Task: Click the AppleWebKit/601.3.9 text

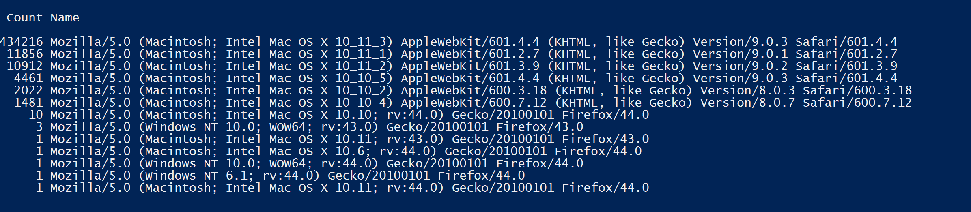Action: tap(470, 66)
